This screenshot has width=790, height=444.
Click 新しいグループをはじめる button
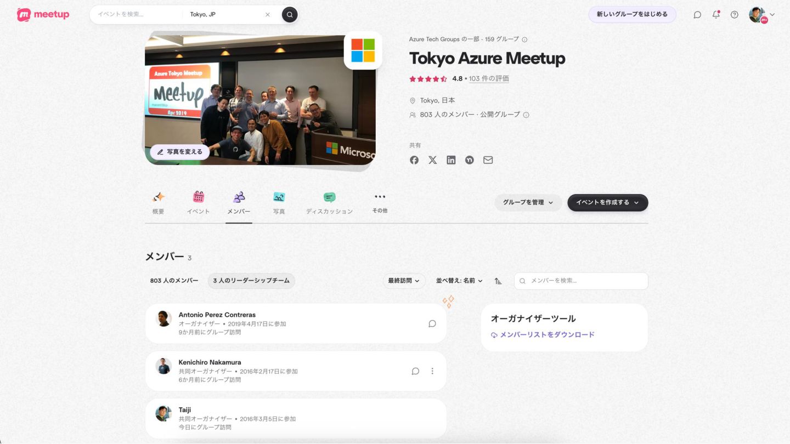tap(632, 14)
